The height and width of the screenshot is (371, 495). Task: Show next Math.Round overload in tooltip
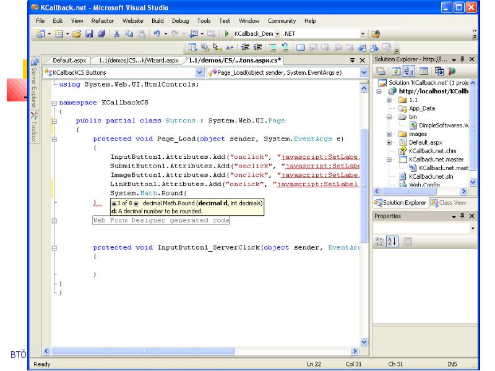(136, 204)
